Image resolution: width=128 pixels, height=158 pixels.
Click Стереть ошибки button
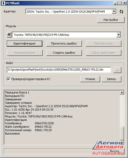pyautogui.click(x=64, y=53)
